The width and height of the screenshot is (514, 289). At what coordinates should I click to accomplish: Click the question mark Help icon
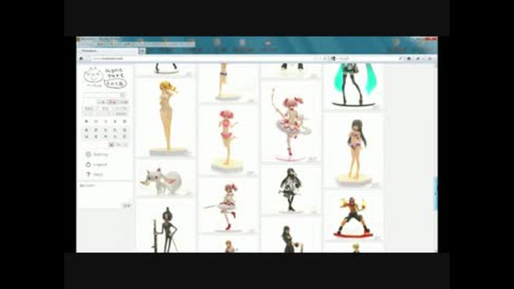coord(88,174)
